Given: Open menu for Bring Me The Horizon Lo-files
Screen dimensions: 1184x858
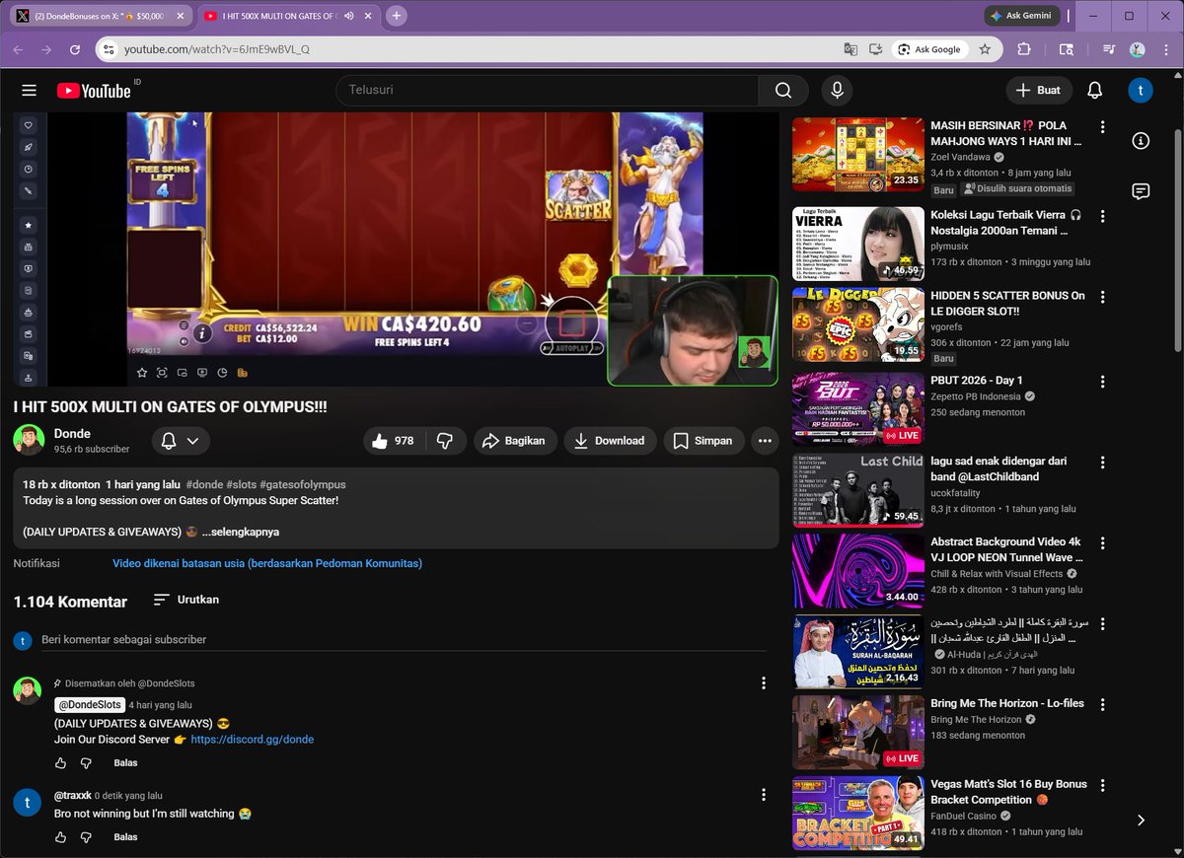Looking at the screenshot, I should point(1103,705).
